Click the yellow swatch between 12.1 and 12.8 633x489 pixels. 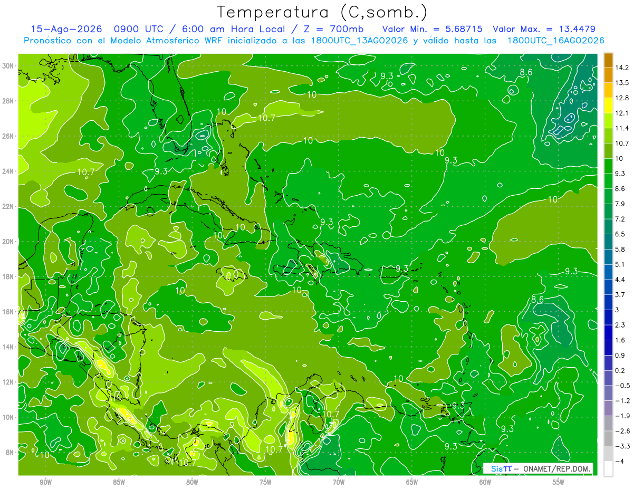[608, 106]
